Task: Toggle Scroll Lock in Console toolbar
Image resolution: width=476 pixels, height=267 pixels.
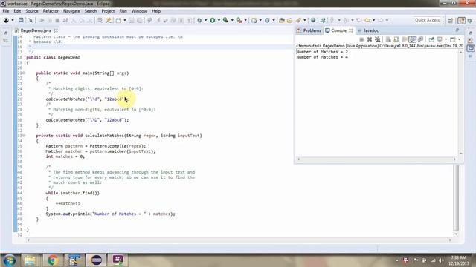Action: pos(396,39)
